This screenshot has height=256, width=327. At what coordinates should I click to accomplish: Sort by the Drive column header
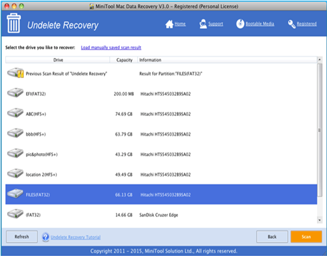pos(58,60)
